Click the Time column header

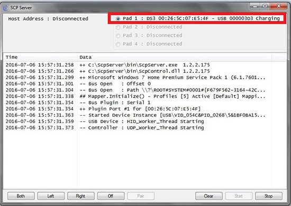pyautogui.click(x=40, y=57)
